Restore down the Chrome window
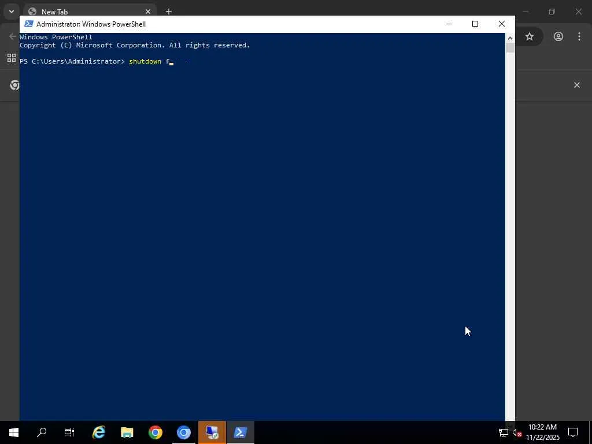 pos(552,12)
